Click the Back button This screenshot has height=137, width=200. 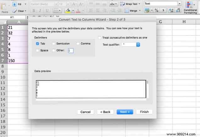tap(105, 112)
